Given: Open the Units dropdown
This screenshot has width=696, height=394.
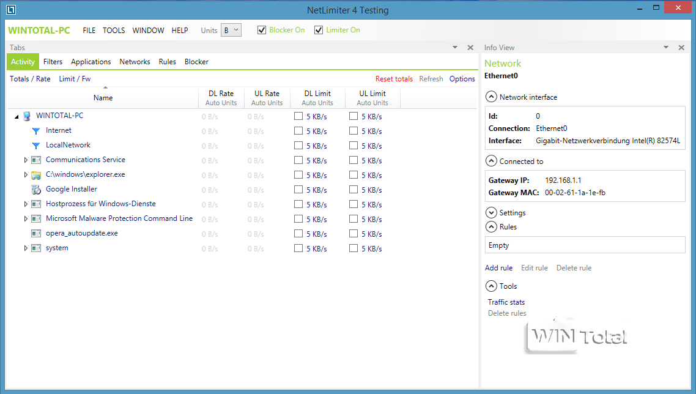Looking at the screenshot, I should click(231, 30).
